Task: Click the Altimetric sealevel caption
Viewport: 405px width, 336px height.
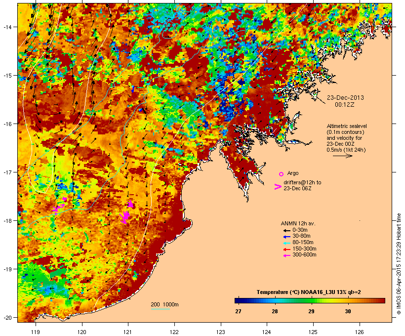Action: (x=346, y=138)
